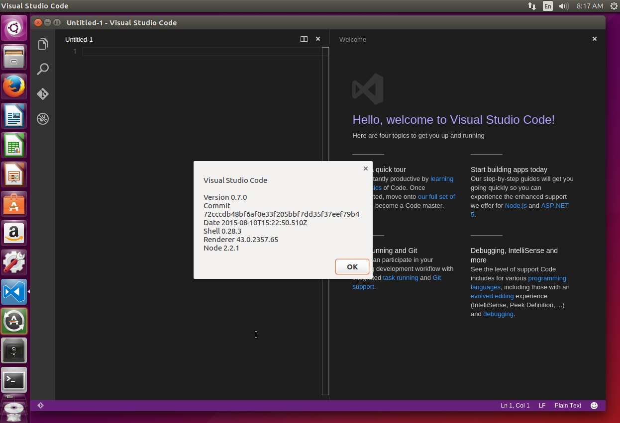Open the Terminal from the dock

(14, 381)
